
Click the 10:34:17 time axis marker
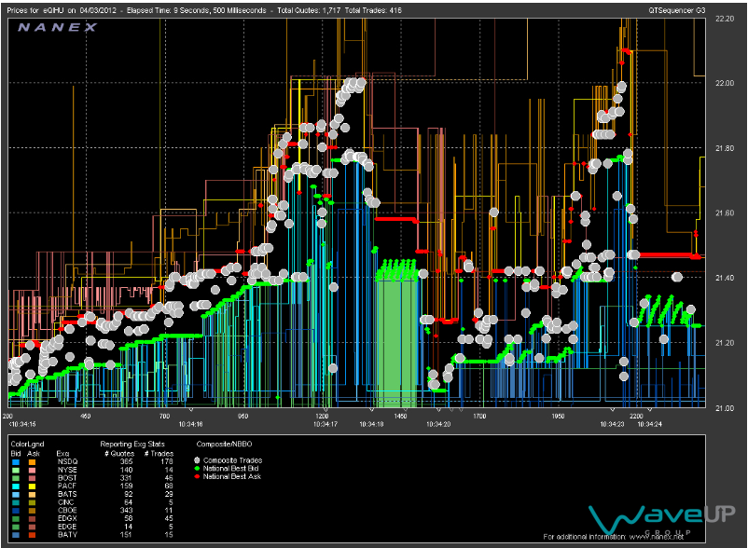point(324,424)
